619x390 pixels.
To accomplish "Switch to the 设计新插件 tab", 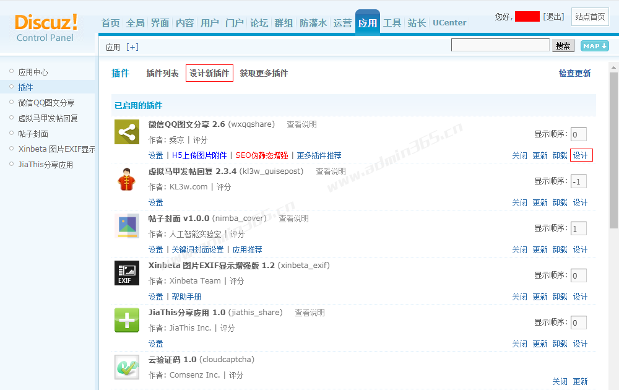I will 209,73.
